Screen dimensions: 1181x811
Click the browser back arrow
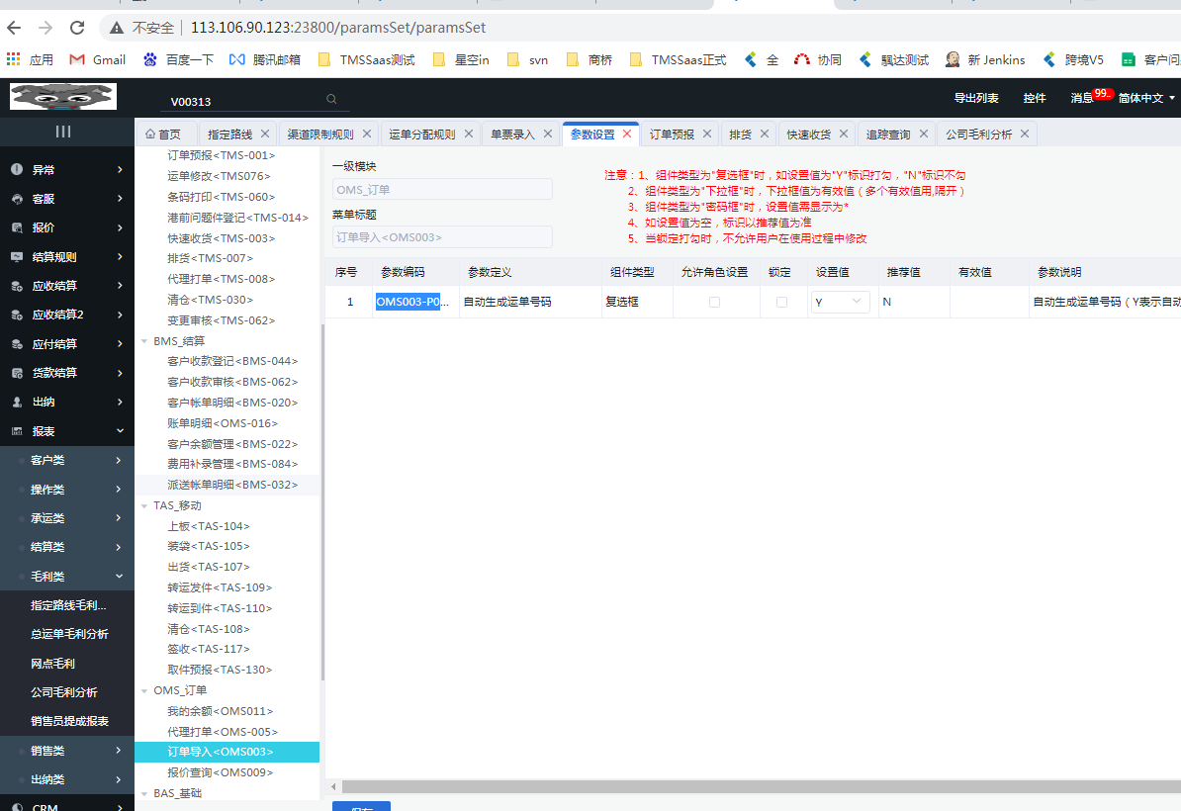tap(14, 28)
